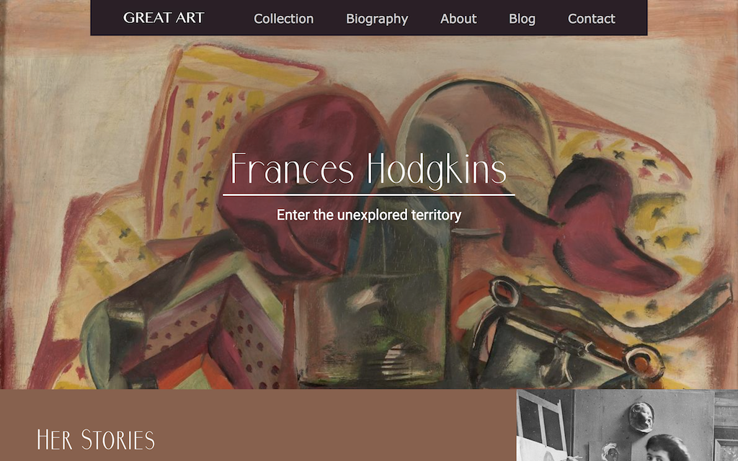Open the Contact page

591,19
